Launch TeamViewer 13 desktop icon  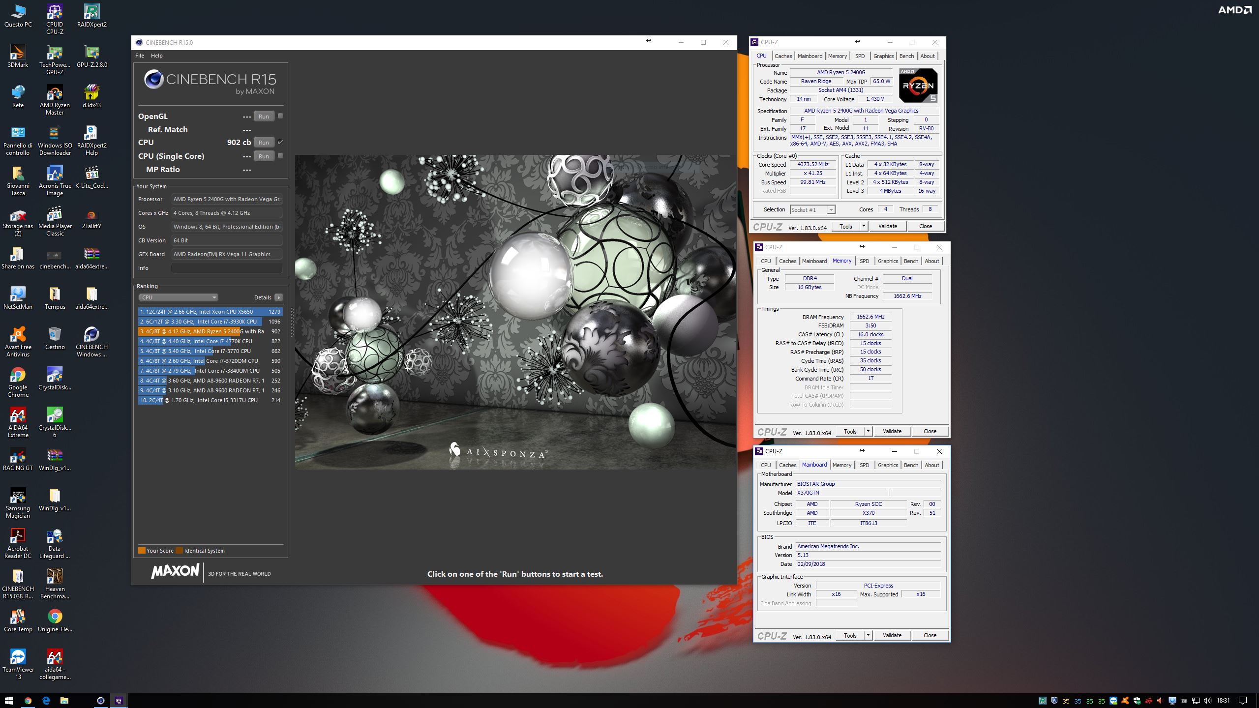18,664
